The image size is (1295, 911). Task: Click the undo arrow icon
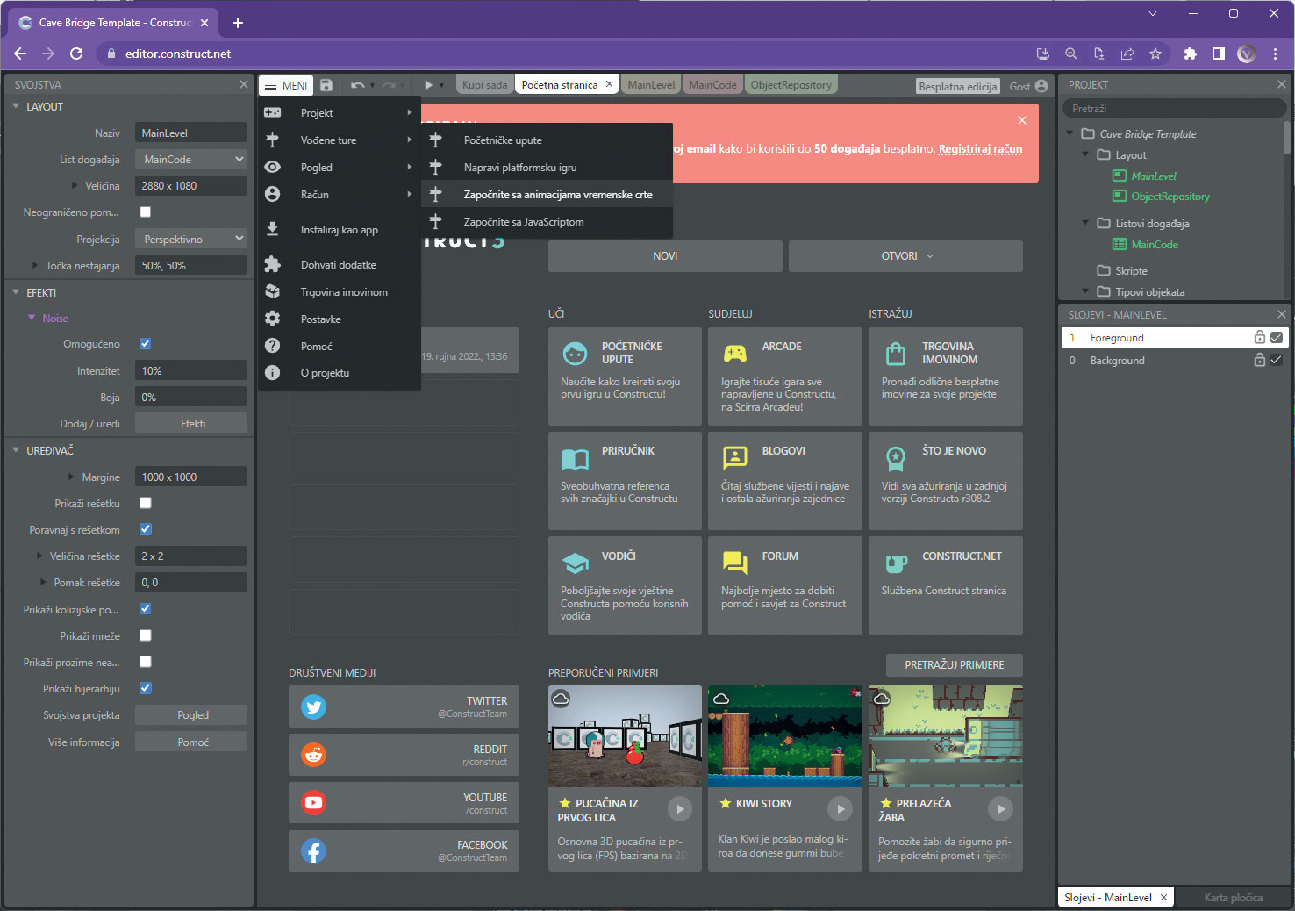pyautogui.click(x=357, y=85)
